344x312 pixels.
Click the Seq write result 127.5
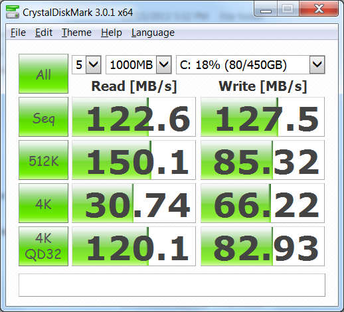pos(262,117)
